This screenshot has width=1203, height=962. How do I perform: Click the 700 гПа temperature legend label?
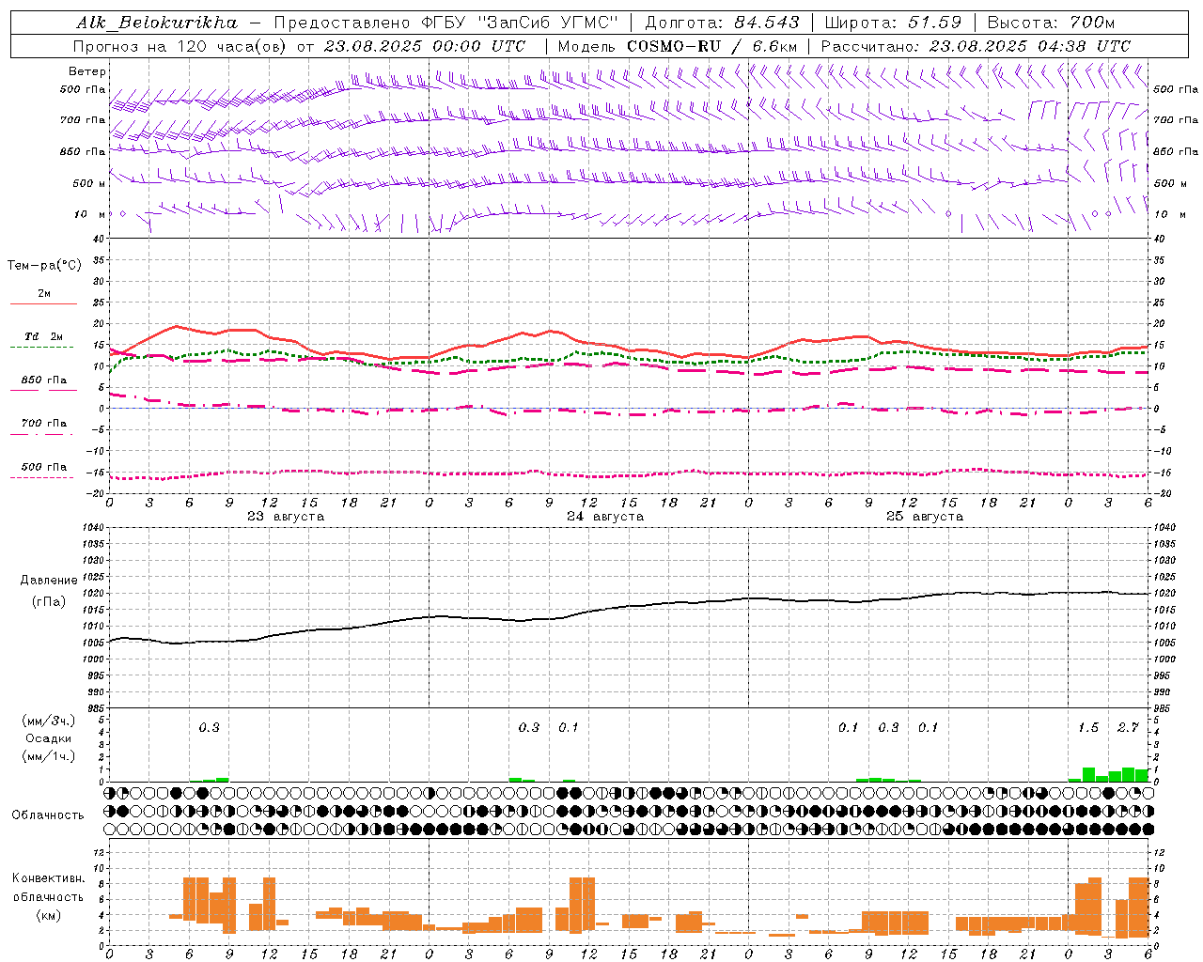[x=43, y=424]
